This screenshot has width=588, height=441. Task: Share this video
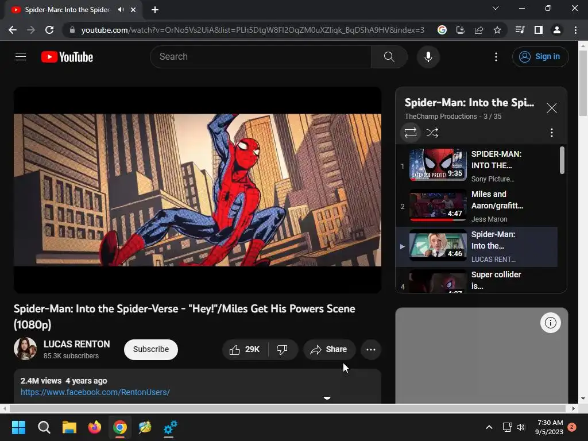[329, 350]
